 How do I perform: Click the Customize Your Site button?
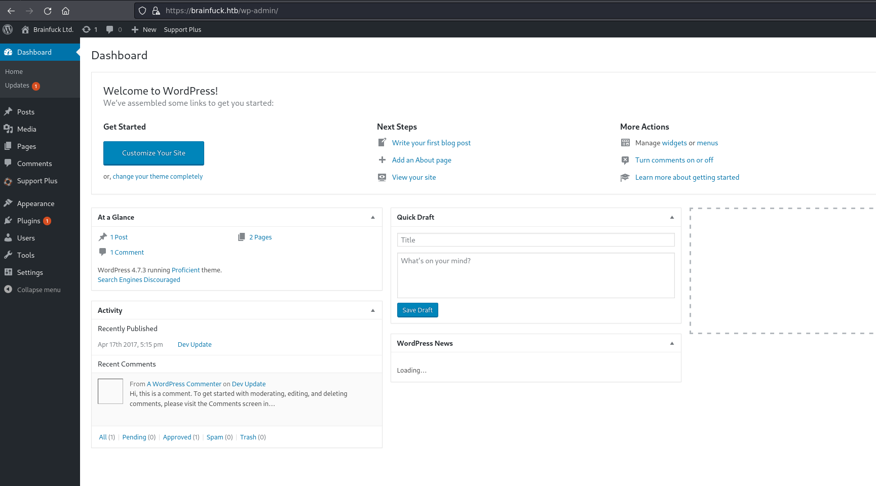pyautogui.click(x=154, y=153)
